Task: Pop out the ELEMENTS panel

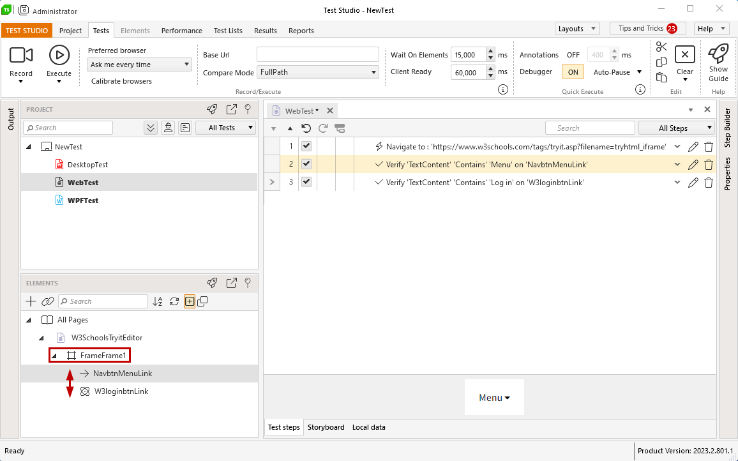Action: tap(232, 283)
